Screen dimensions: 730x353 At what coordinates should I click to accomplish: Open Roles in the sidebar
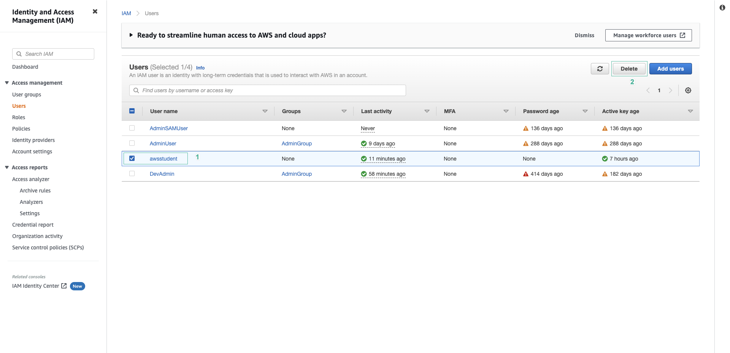[x=19, y=117]
